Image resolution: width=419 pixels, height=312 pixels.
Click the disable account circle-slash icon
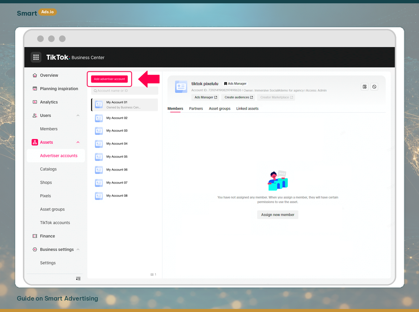374,87
